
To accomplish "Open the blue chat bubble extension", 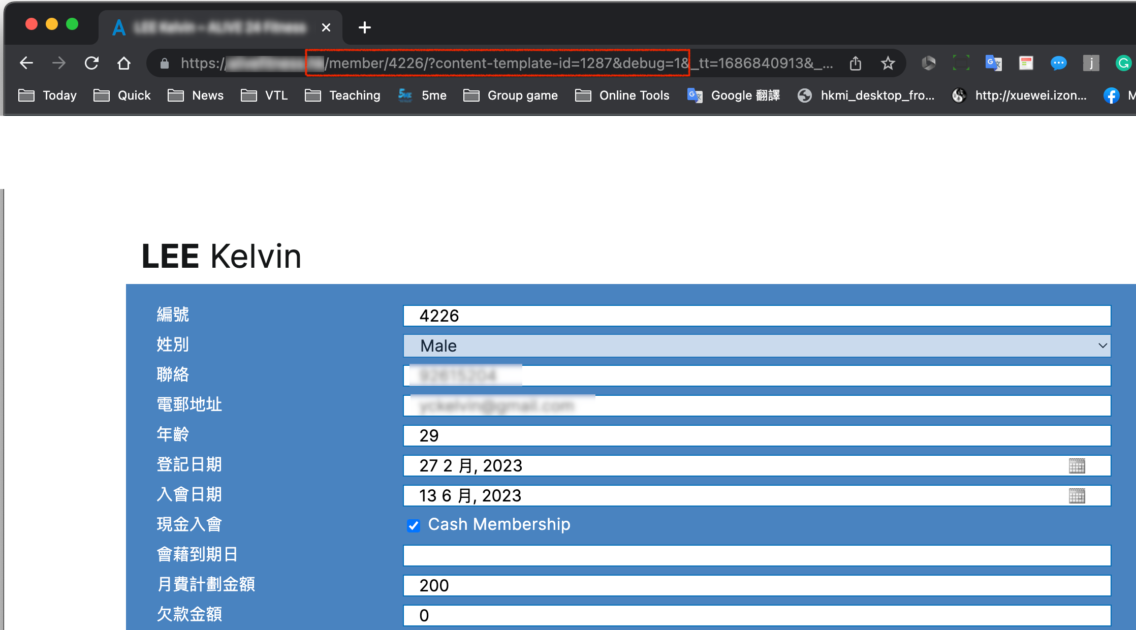I will (1058, 63).
